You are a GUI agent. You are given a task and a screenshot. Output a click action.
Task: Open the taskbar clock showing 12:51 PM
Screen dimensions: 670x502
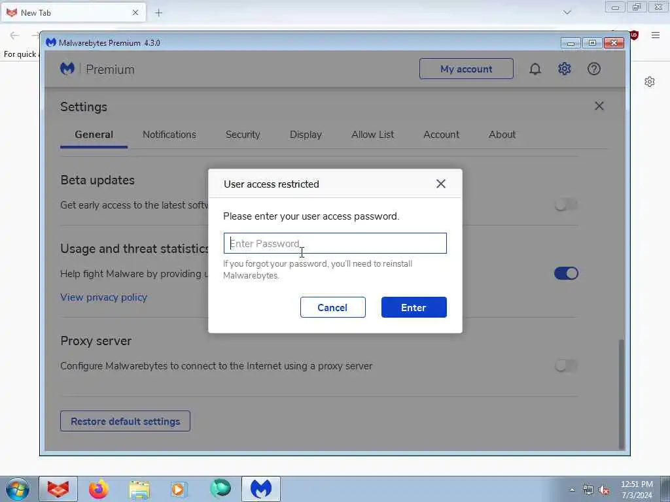[637, 490]
